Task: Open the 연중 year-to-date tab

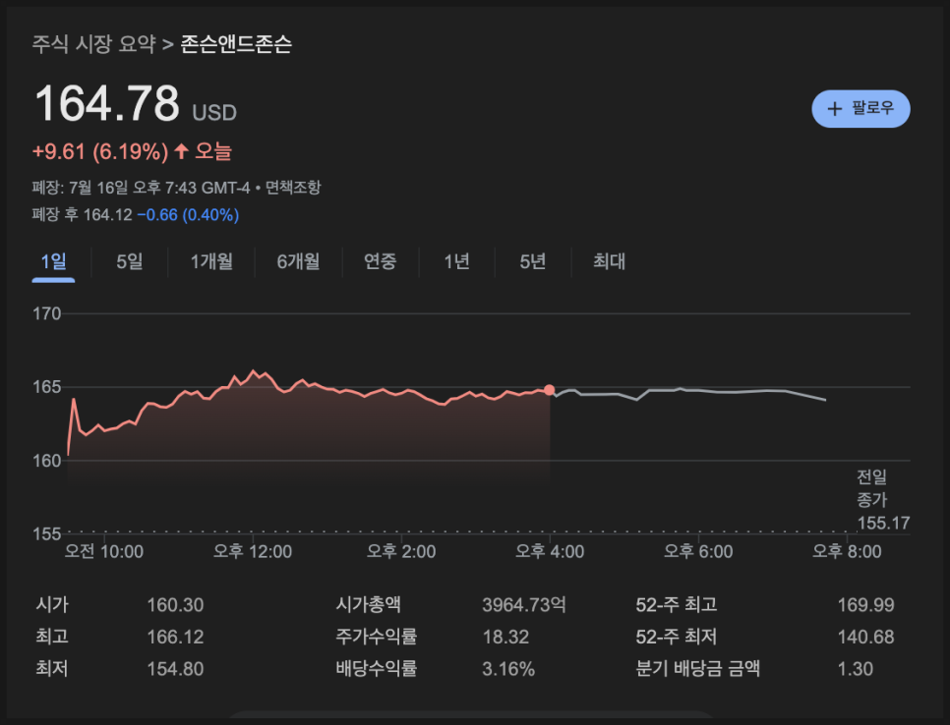Action: 380,261
